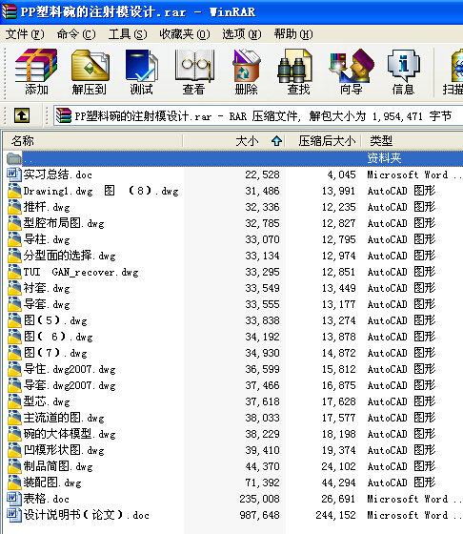Click the 删除 (Delete) toolbar icon
Viewport: 463px width, 534px height.
tap(247, 72)
